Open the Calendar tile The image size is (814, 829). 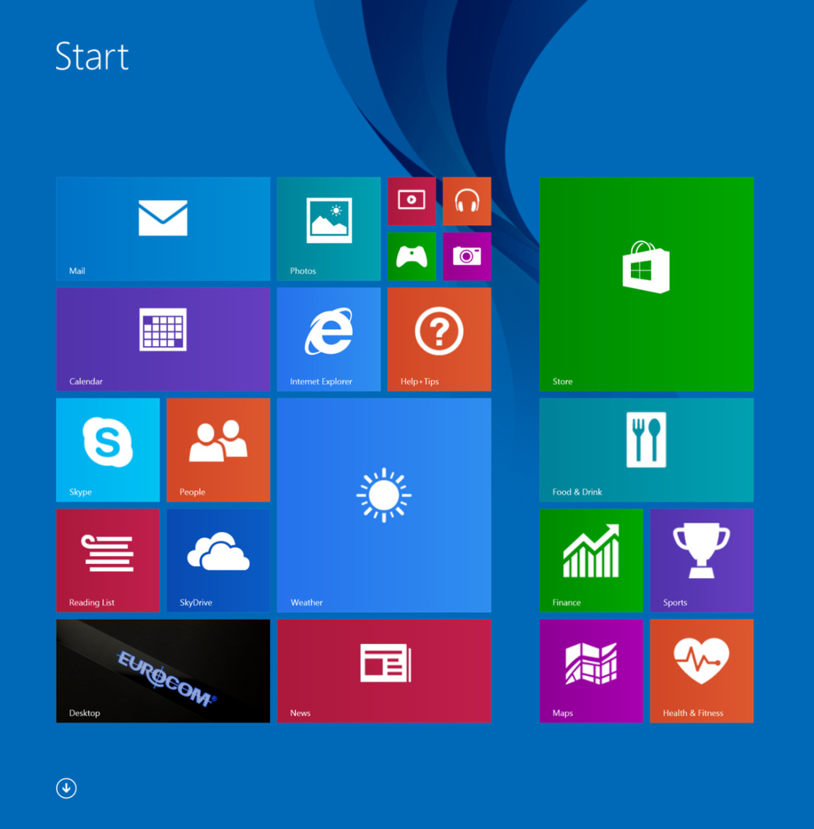tap(163, 340)
